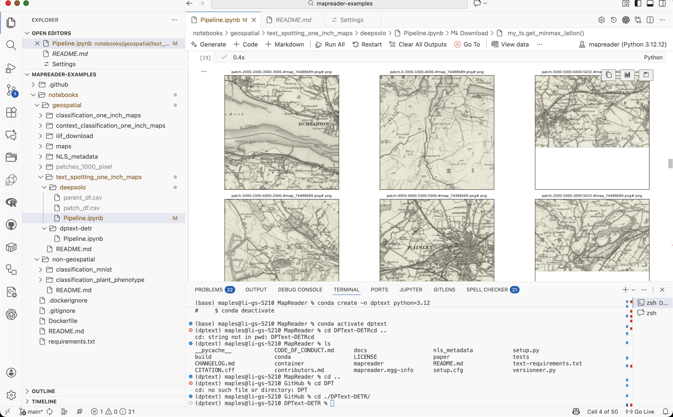Screen dimensions: 673x417
Task: Open the Extensions view
Action: [x=11, y=112]
